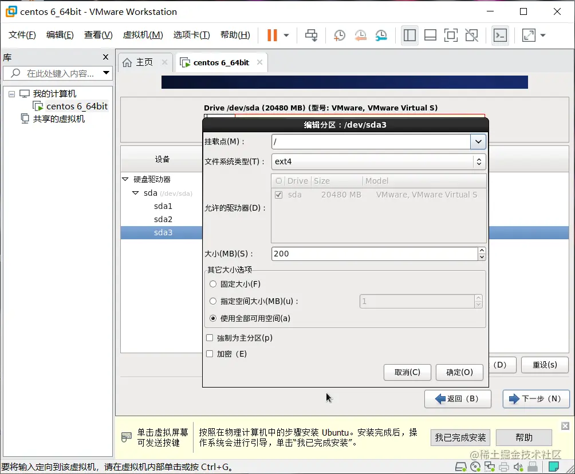This screenshot has width=575, height=474.
Task: Click the send Ctrl+Alt+Del icon
Action: pyautogui.click(x=311, y=35)
